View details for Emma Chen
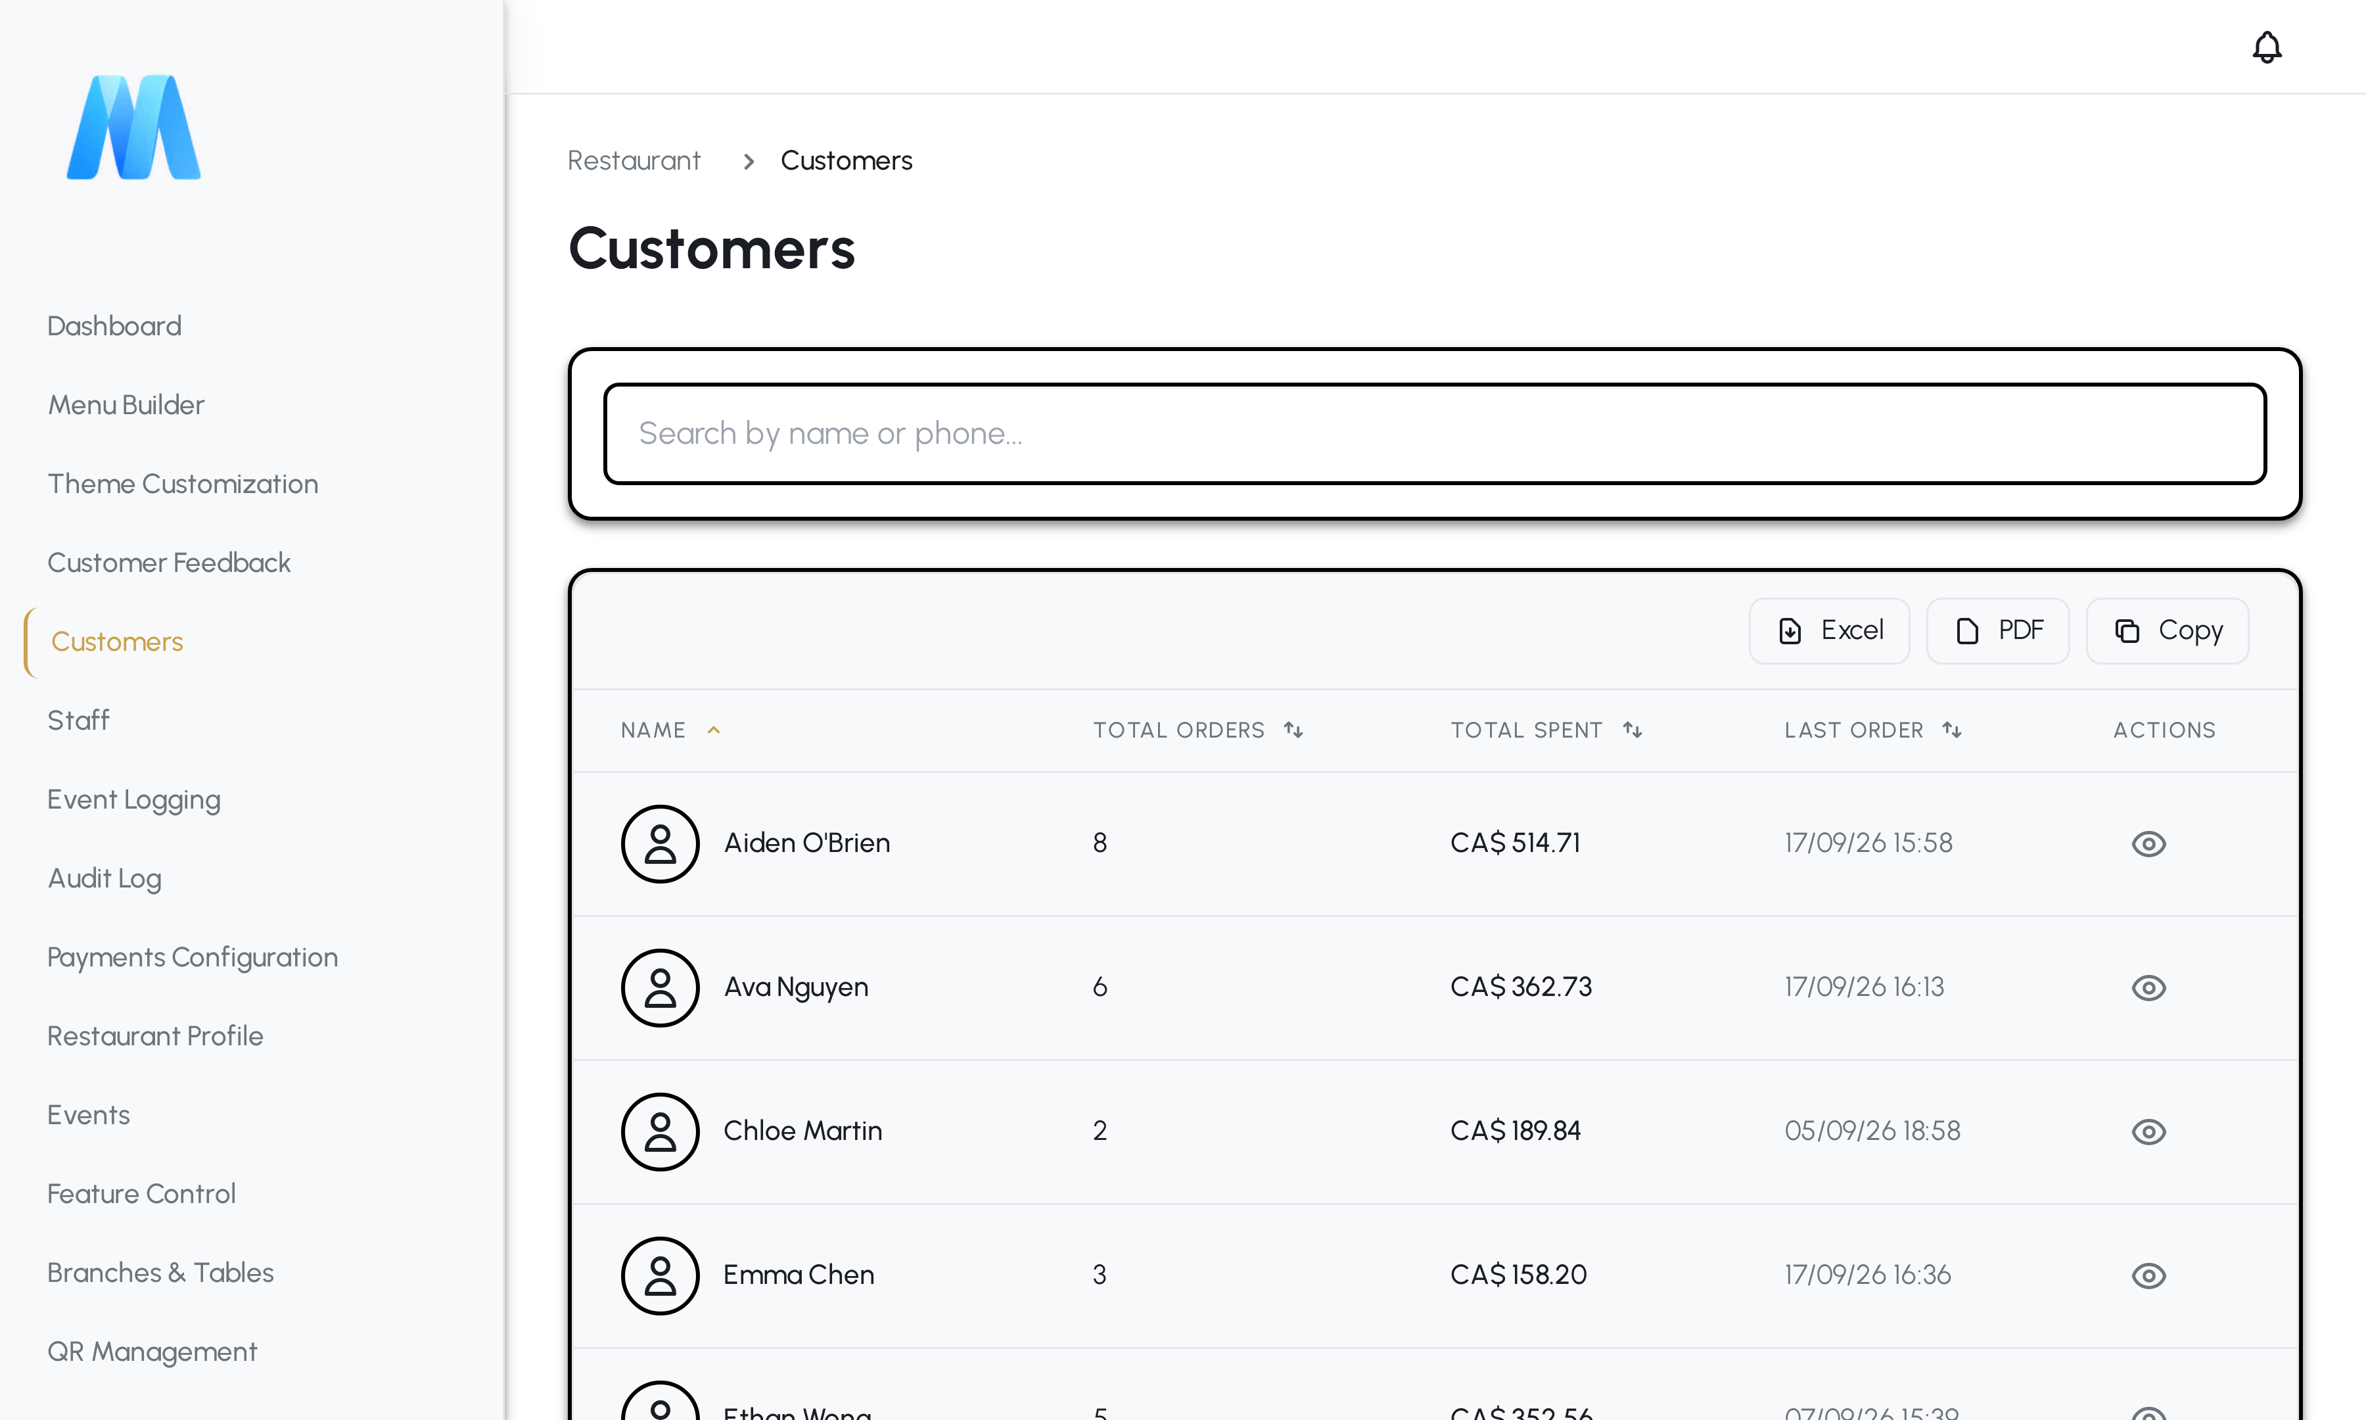 click(2148, 1275)
